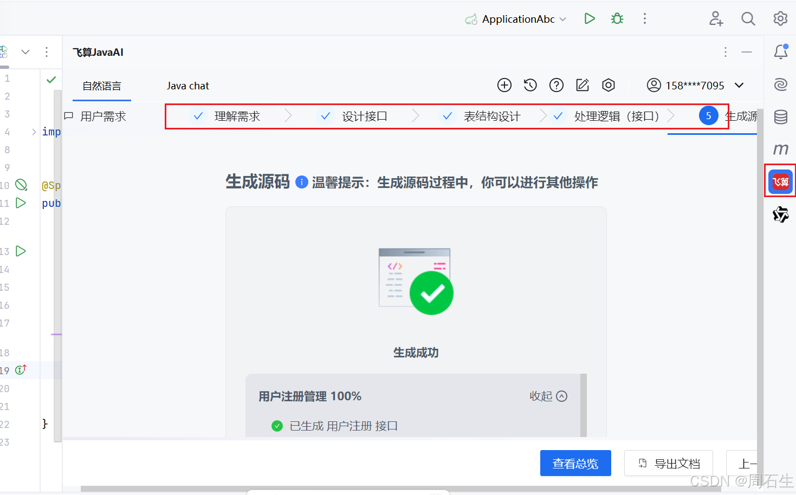Click the 飞算JavaAI panel title

[98, 53]
